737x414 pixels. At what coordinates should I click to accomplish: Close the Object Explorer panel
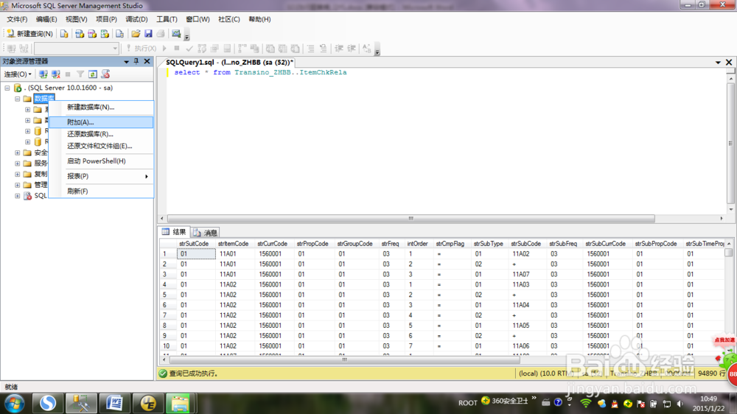tap(147, 61)
